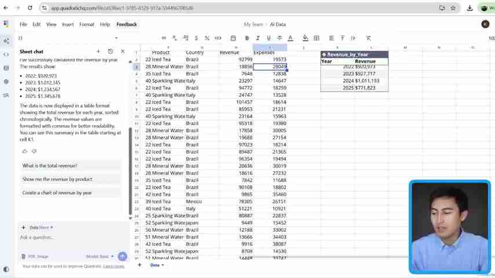The height and width of the screenshot is (278, 495).
Task: Open the Format menu
Action: pos(86,24)
